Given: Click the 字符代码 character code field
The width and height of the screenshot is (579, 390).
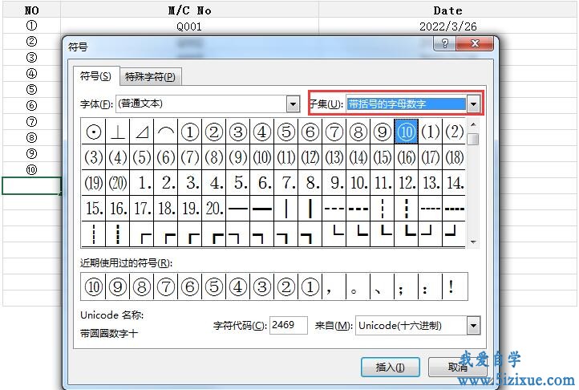Looking at the screenshot, I should point(289,325).
